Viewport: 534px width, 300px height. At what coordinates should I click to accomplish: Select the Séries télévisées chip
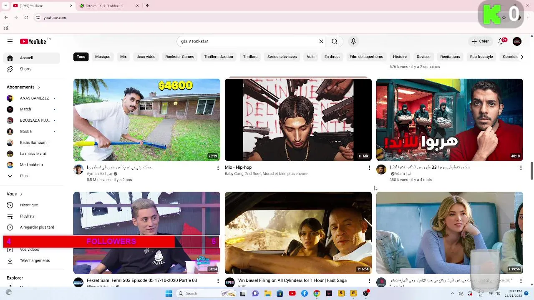[282, 57]
